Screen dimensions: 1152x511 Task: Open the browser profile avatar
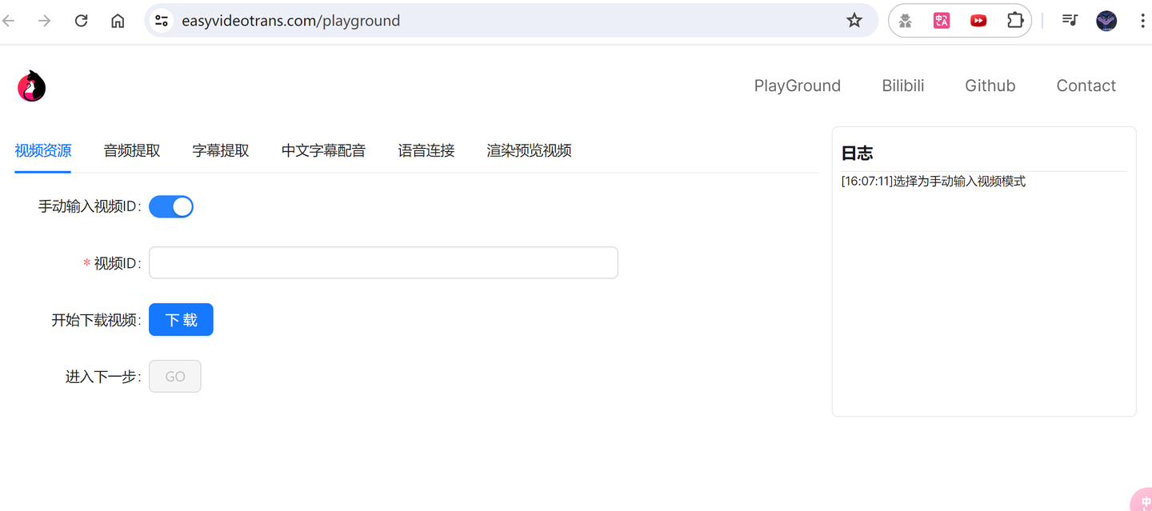[x=1106, y=20]
